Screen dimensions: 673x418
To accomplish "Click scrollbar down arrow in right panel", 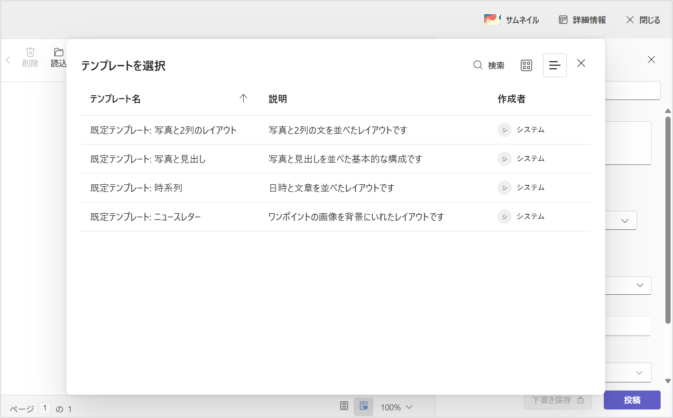I will (668, 381).
